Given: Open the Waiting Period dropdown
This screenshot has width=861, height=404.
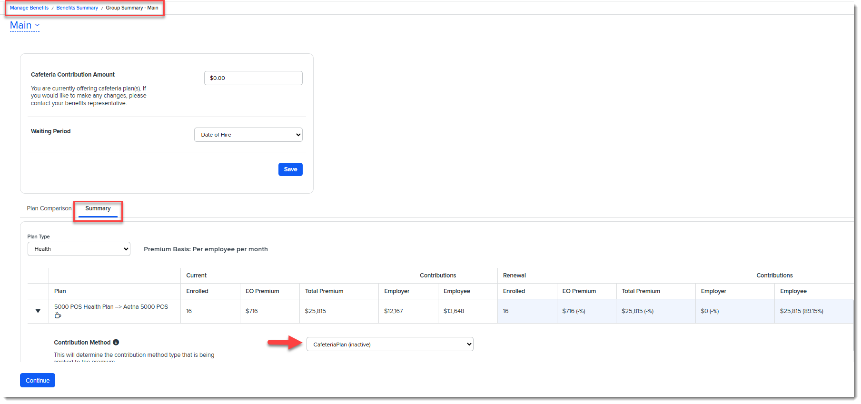Looking at the screenshot, I should click(x=248, y=135).
